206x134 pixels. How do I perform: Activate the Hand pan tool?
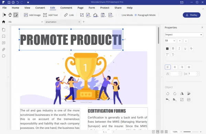point(10,15)
